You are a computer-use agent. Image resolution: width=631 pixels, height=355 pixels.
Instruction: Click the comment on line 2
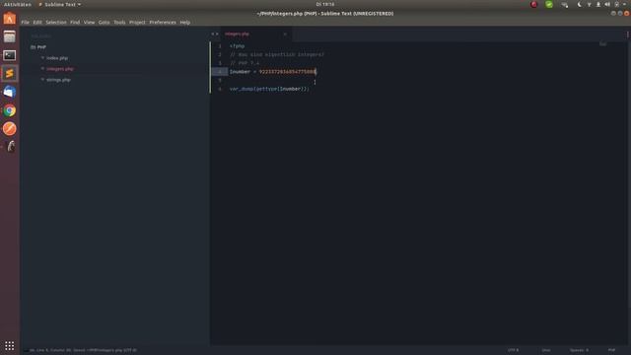click(x=277, y=55)
